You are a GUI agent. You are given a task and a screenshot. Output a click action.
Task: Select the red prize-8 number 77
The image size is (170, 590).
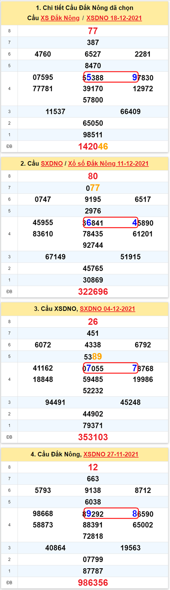tap(93, 31)
